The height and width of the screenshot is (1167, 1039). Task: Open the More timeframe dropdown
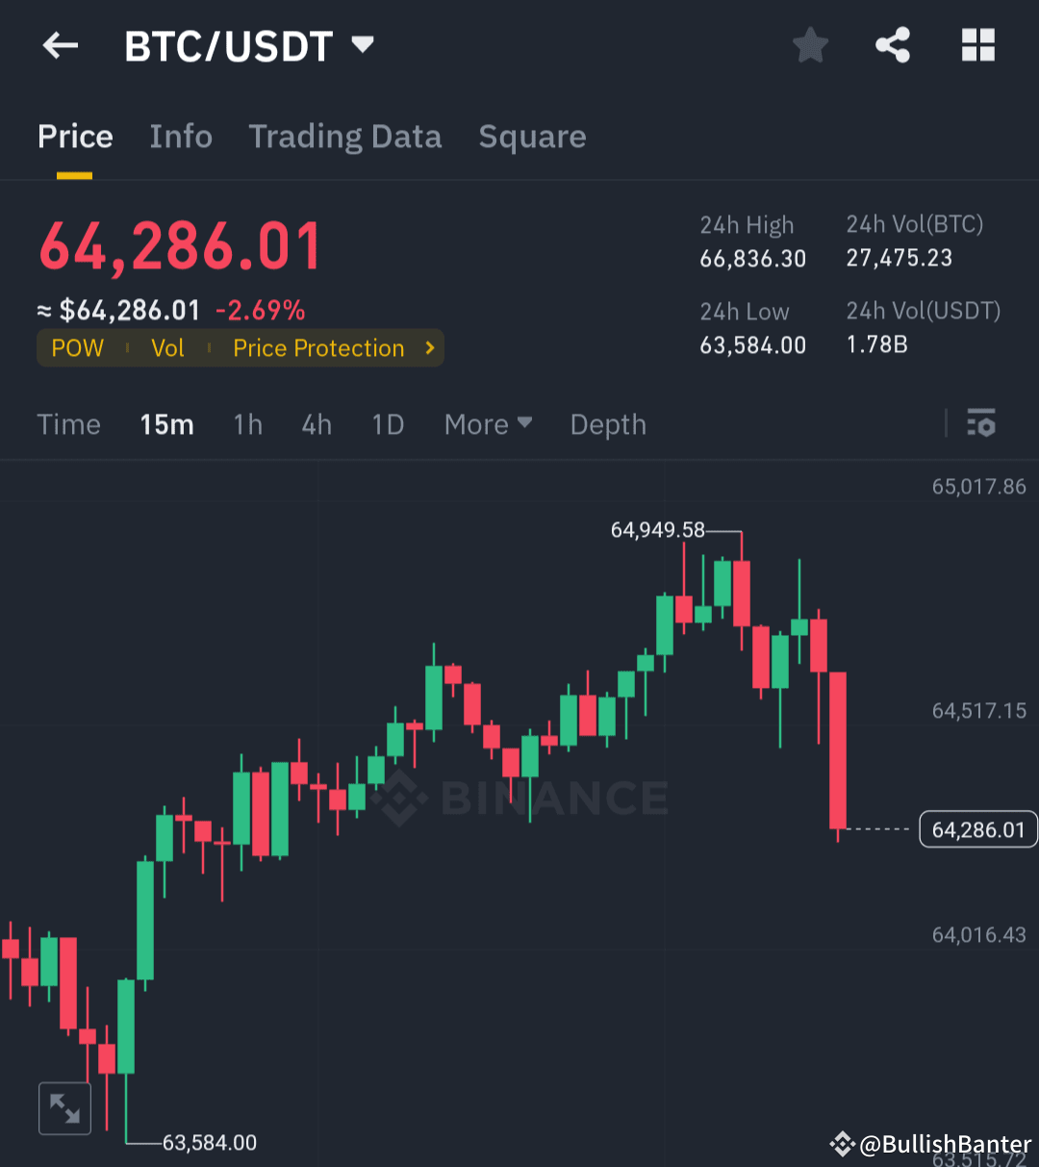(x=487, y=423)
